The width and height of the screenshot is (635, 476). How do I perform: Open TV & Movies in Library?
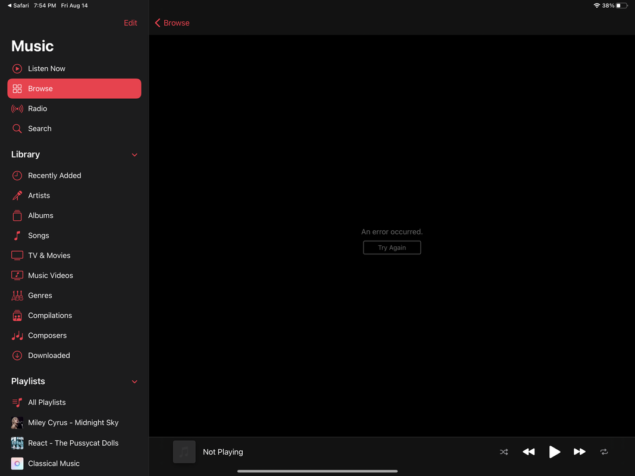tap(74, 255)
